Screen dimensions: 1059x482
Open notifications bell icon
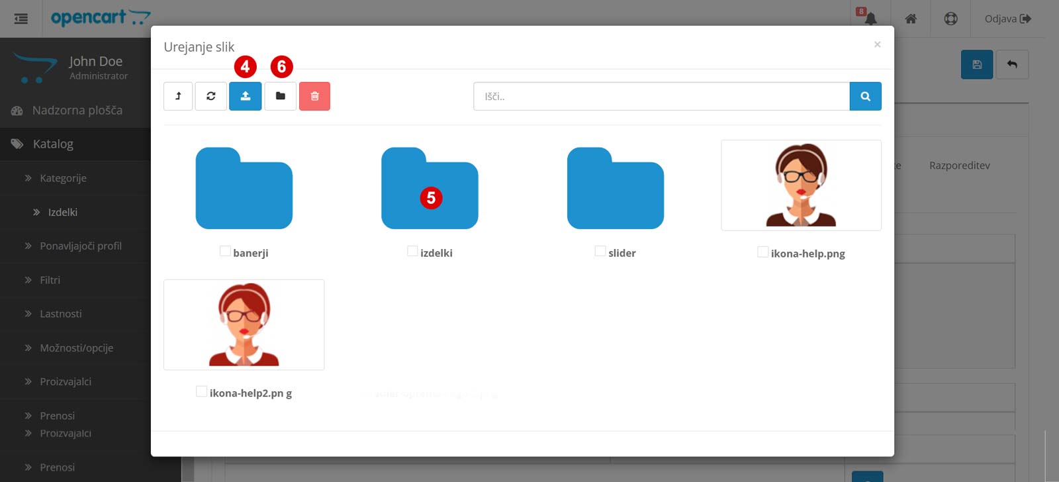click(870, 19)
